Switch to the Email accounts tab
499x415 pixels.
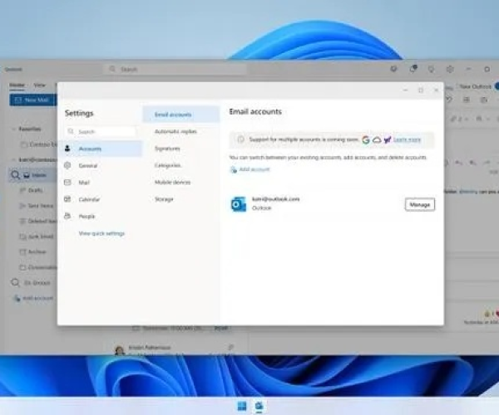174,114
